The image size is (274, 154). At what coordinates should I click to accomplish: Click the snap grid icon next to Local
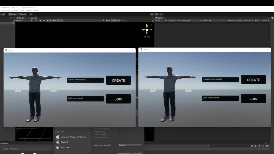tap(31, 14)
